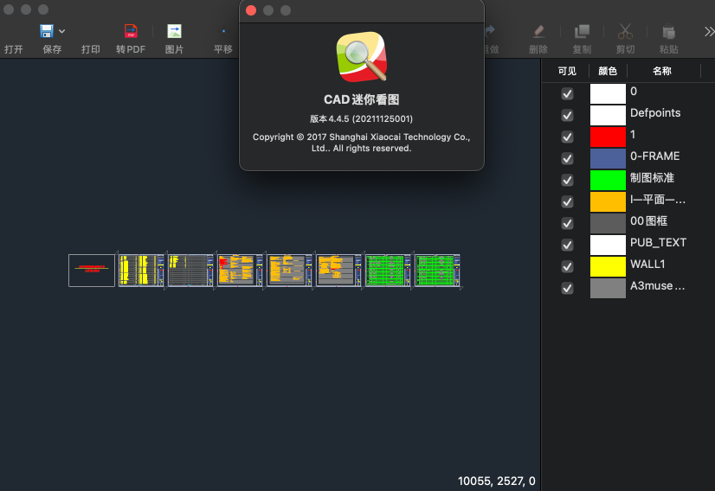Close the About CAD迷你看图 dialog

click(251, 10)
